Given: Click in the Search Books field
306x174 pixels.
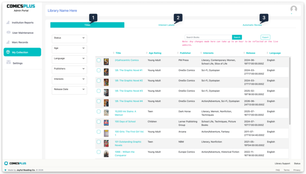Looking at the screenshot, I should tap(208, 37).
